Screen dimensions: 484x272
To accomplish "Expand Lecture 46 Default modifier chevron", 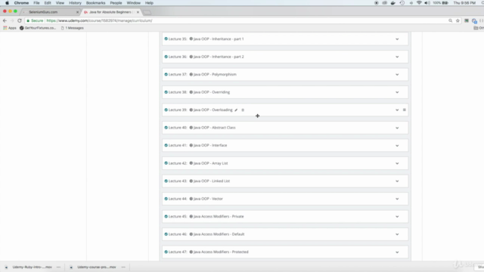I will (397, 234).
